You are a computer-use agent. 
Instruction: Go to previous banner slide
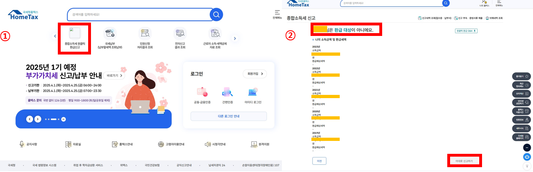click(30, 119)
